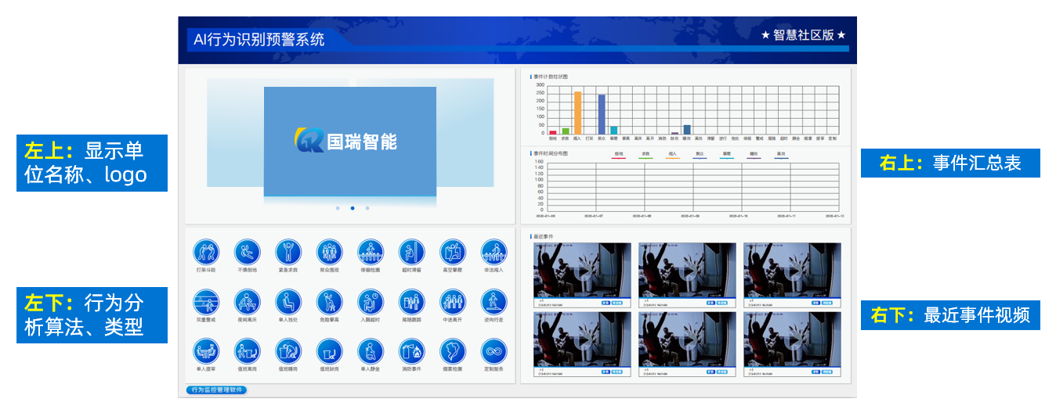
Task: Open the 尾随跟踪 tailgating detection icon
Action: (411, 302)
